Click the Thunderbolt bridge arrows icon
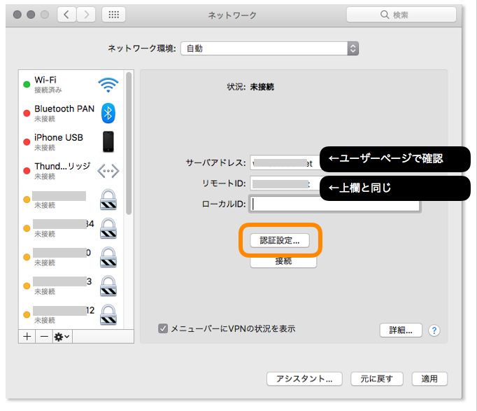The height and width of the screenshot is (411, 477). (x=108, y=171)
